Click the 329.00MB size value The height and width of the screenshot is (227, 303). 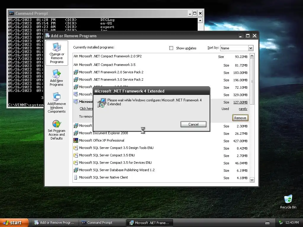240,95
